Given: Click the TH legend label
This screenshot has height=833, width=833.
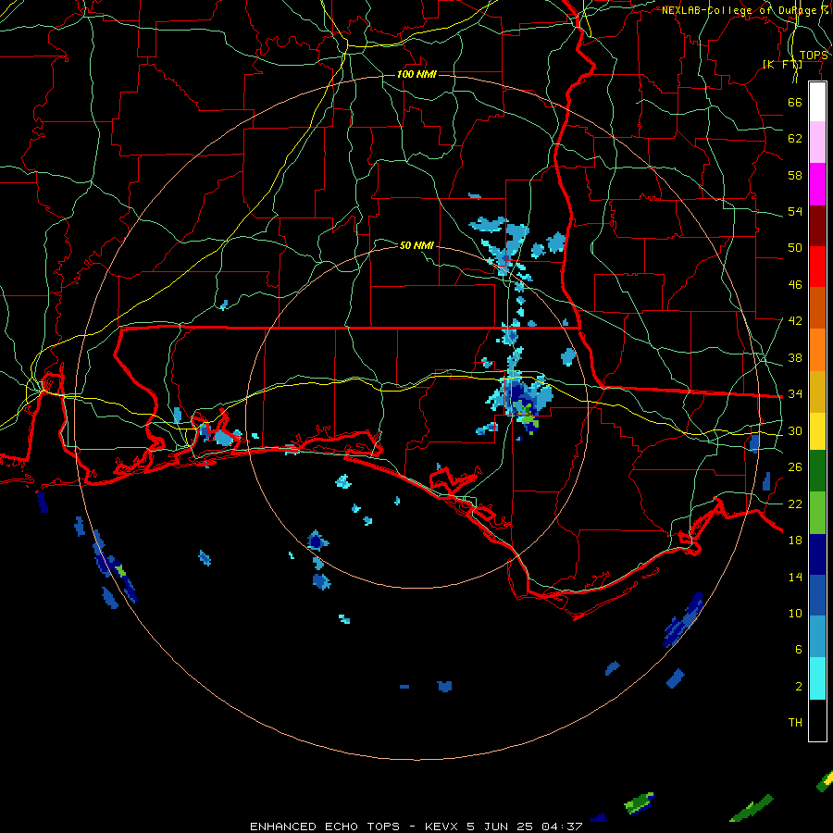Looking at the screenshot, I should point(795,723).
